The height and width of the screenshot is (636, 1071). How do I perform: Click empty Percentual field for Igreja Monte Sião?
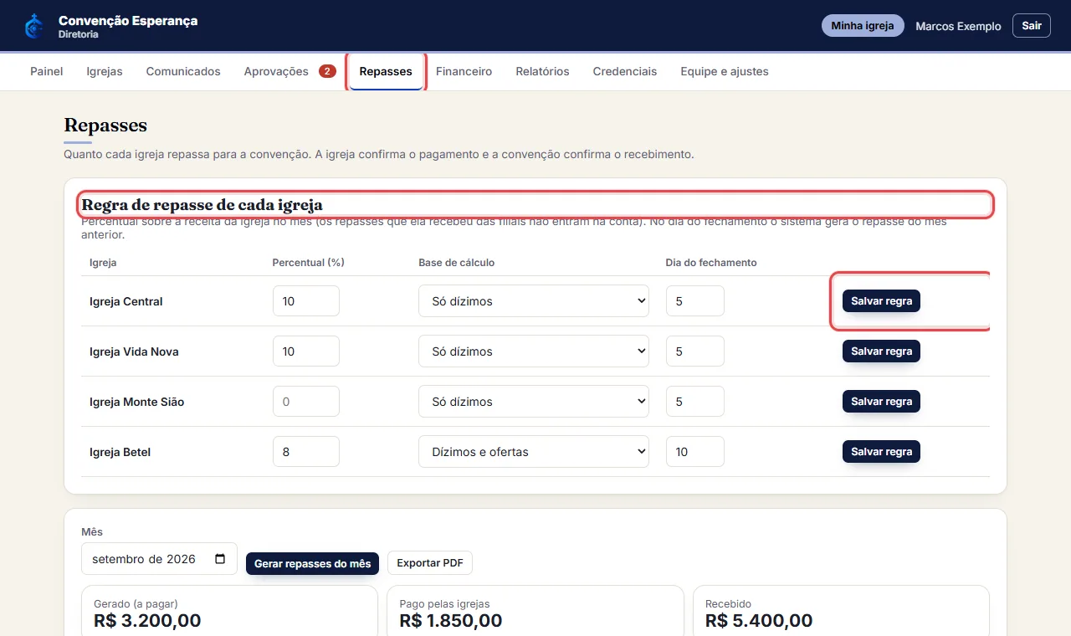[x=306, y=402]
